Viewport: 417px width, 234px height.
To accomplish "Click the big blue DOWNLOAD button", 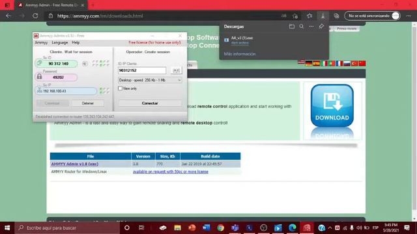I will [x=332, y=105].
